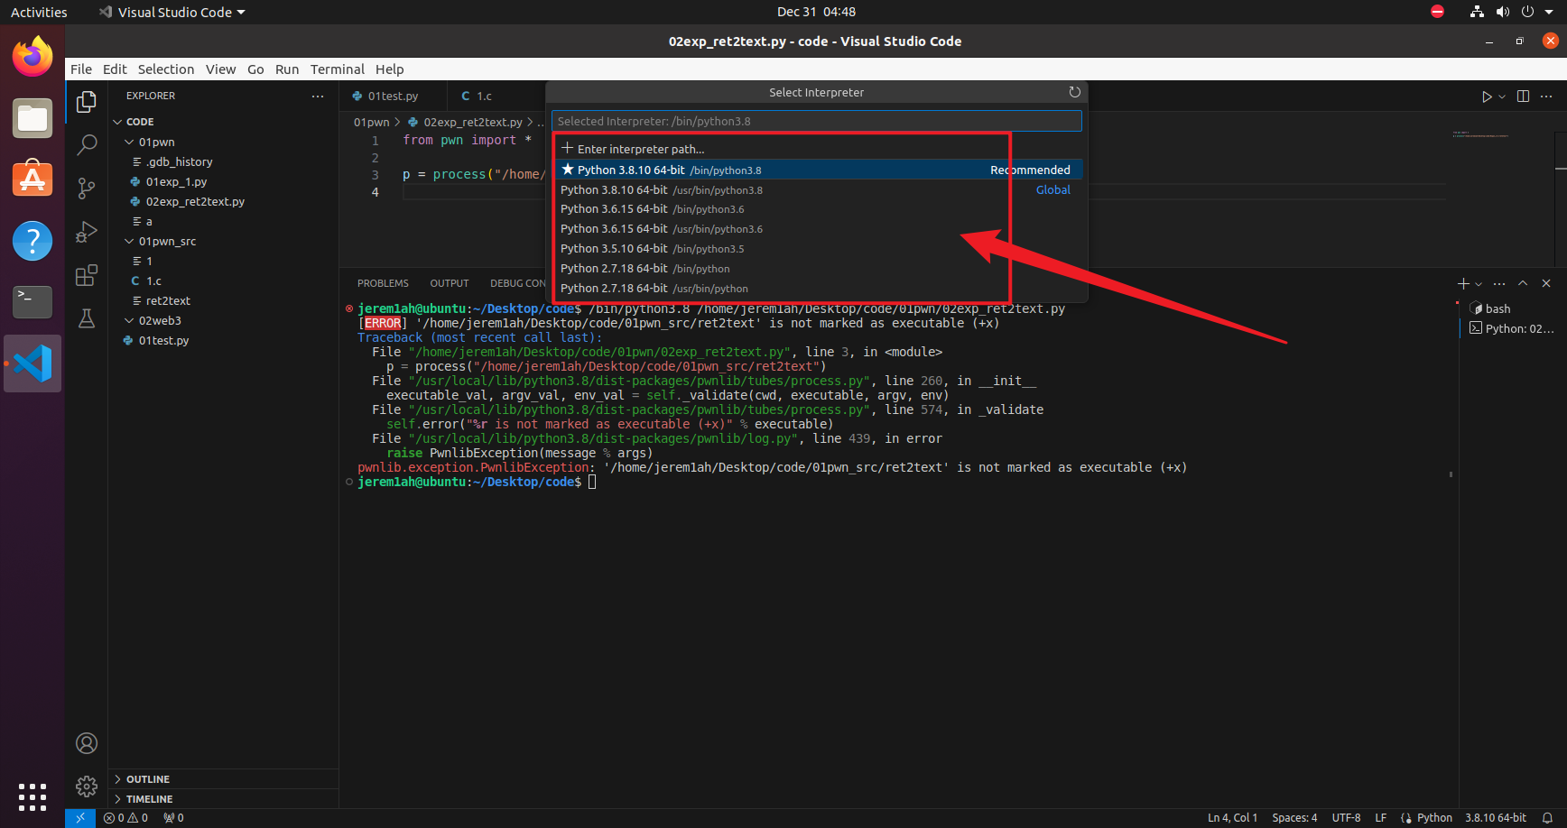Open the File menu
Viewport: 1567px width, 828px height.
point(81,69)
